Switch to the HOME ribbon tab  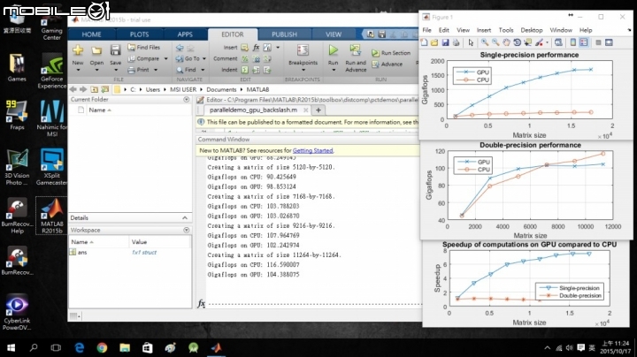pyautogui.click(x=91, y=34)
